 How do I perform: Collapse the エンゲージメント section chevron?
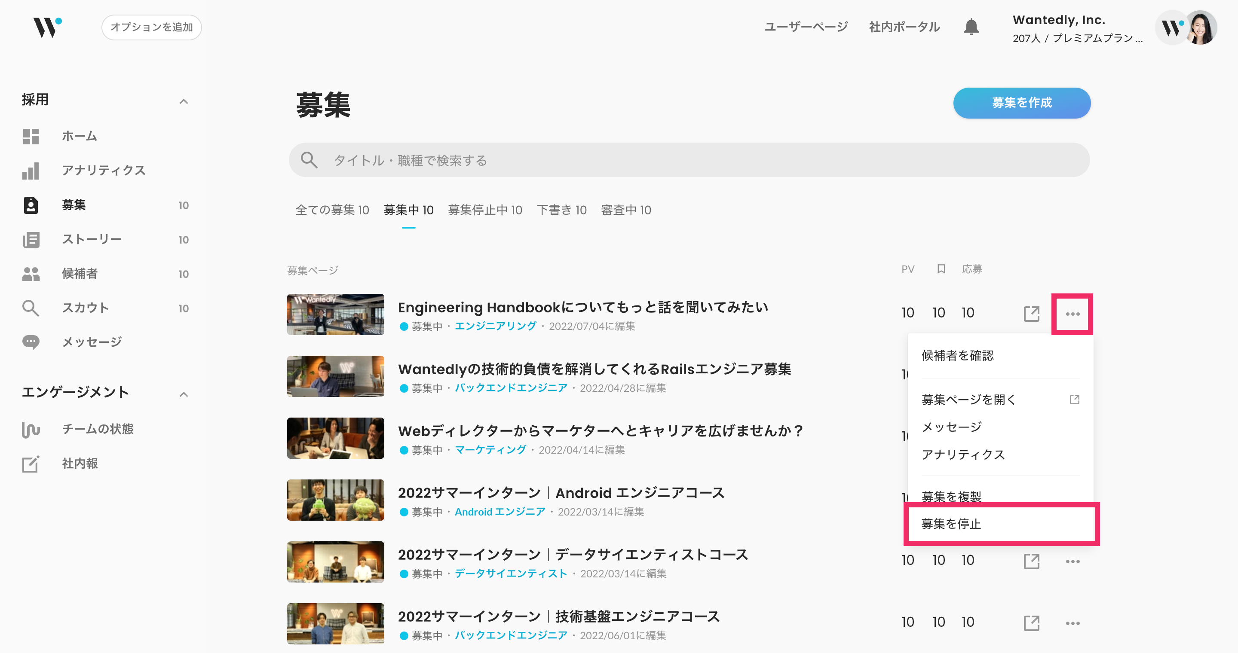click(184, 394)
